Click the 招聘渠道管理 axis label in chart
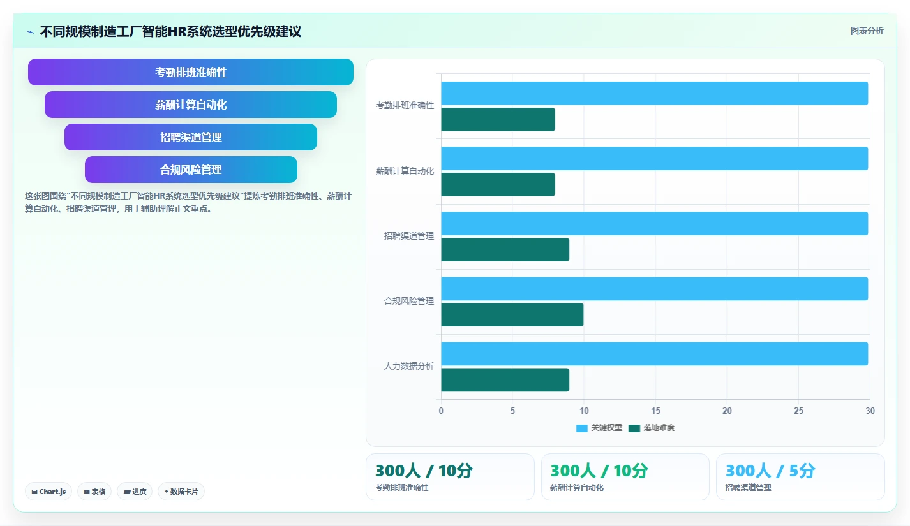This screenshot has height=526, width=910. (x=409, y=236)
